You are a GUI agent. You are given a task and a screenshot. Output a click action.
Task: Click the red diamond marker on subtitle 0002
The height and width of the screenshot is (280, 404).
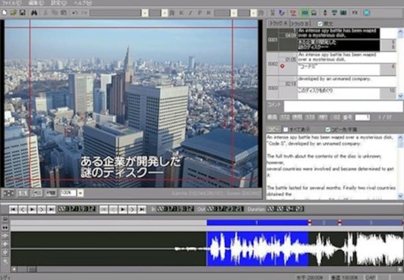coord(282,66)
